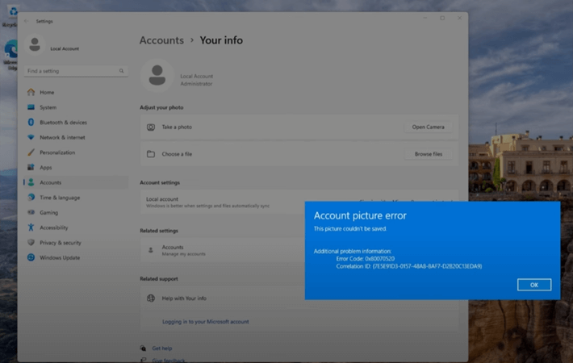
Task: Select the Privacy & security menu label
Action: 61,243
